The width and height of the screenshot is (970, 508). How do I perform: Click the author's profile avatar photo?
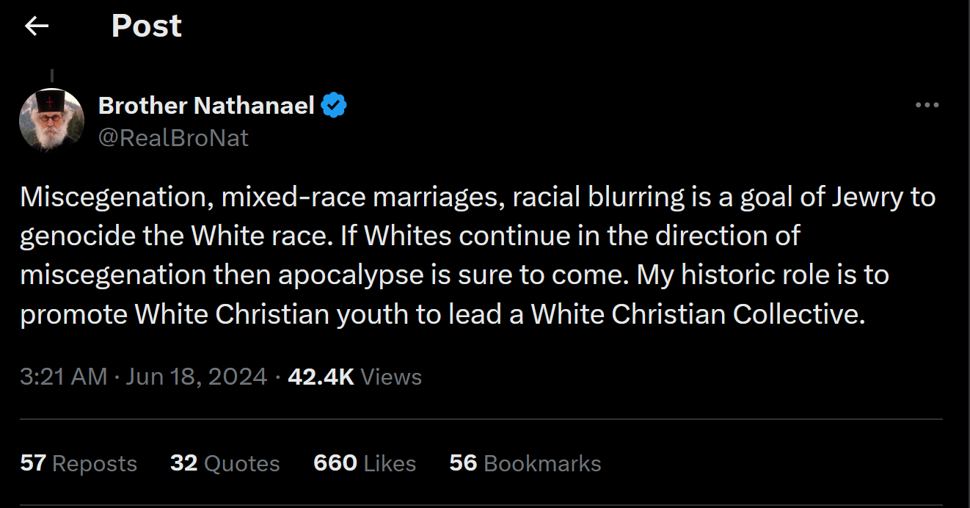click(51, 120)
